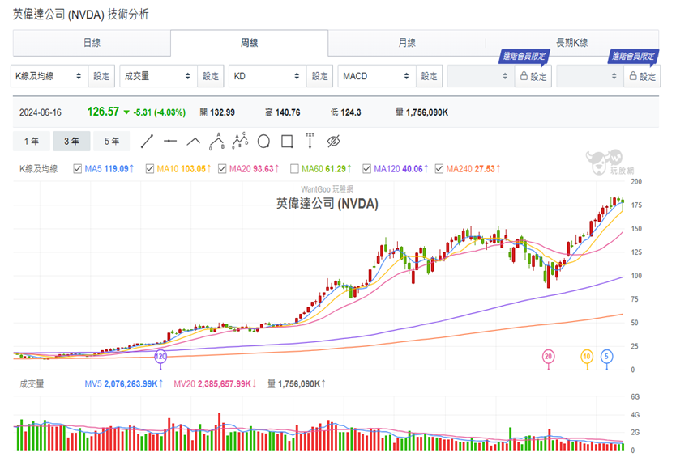Switch to the 日線 tab
The image size is (676, 457).
click(x=92, y=43)
